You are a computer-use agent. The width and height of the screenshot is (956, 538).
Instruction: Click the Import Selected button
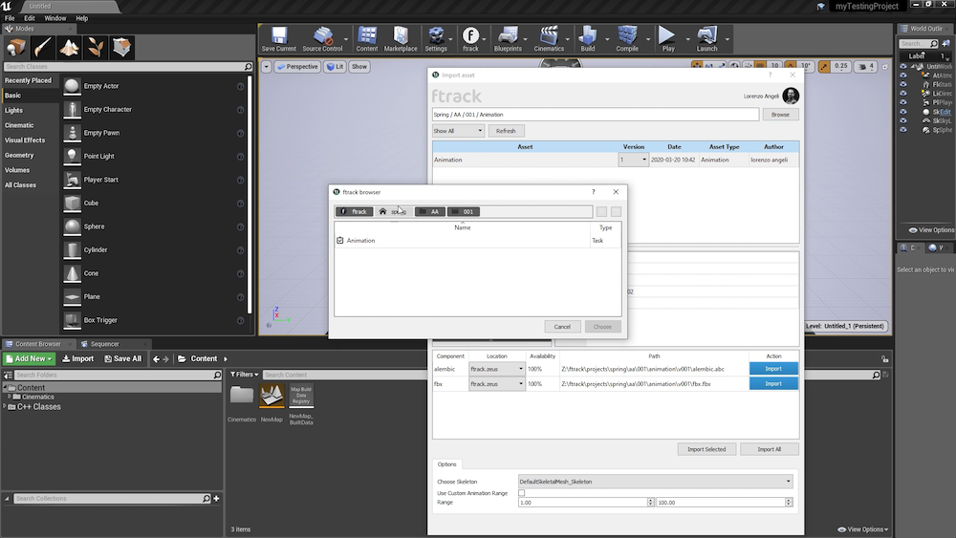[706, 449]
